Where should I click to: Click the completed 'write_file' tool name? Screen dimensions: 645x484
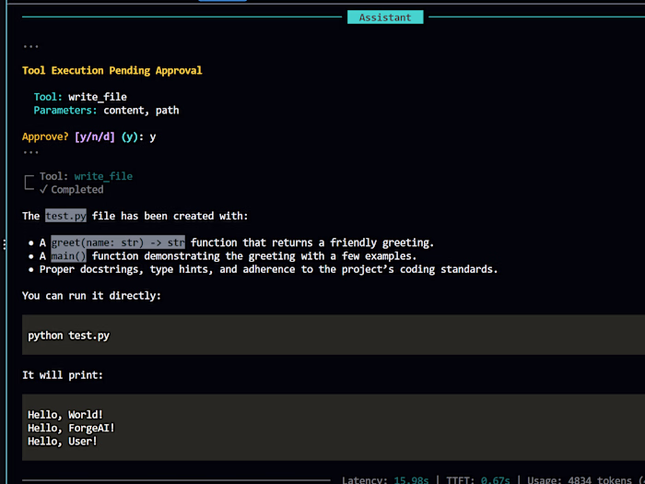point(103,176)
